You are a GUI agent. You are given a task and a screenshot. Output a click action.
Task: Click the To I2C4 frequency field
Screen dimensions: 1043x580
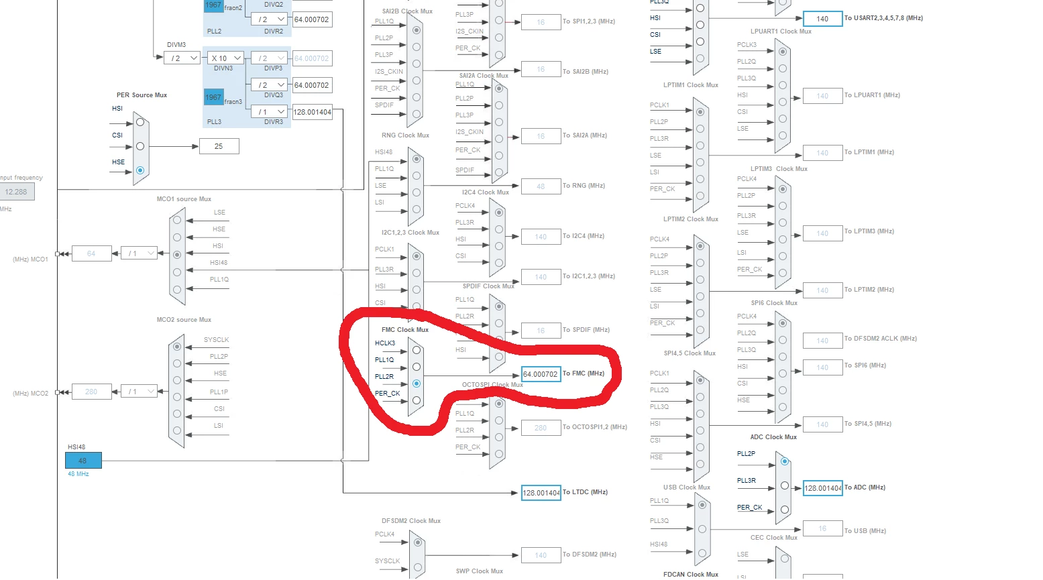541,237
